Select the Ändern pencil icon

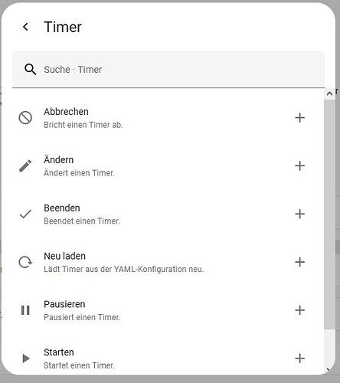[x=25, y=166]
